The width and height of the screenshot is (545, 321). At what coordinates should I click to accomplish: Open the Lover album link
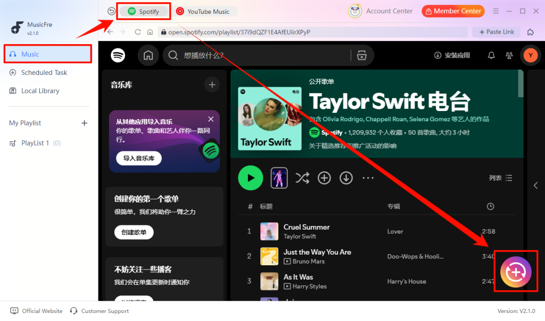[x=395, y=232]
